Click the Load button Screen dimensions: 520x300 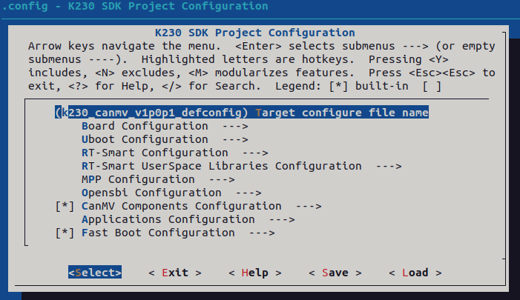click(x=415, y=273)
